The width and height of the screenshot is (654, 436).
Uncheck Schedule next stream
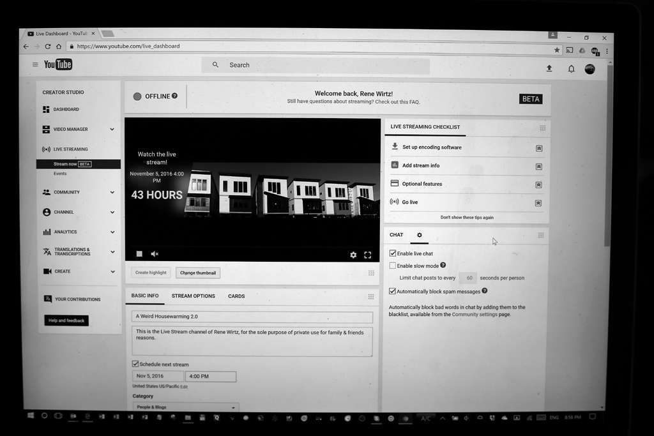tap(135, 364)
